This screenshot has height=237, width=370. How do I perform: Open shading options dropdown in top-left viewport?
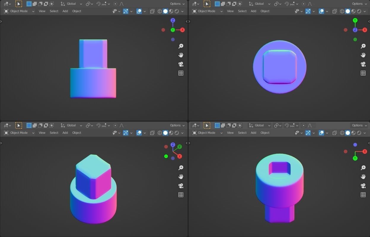pyautogui.click(x=182, y=11)
